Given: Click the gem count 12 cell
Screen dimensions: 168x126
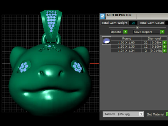Looking at the screenshot, I should (x=146, y=47).
